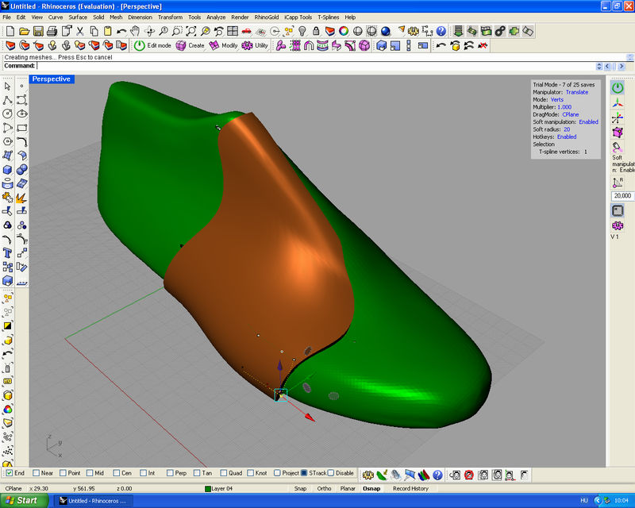Toggle the End osnap checkbox
This screenshot has width=635, height=508.
click(10, 473)
